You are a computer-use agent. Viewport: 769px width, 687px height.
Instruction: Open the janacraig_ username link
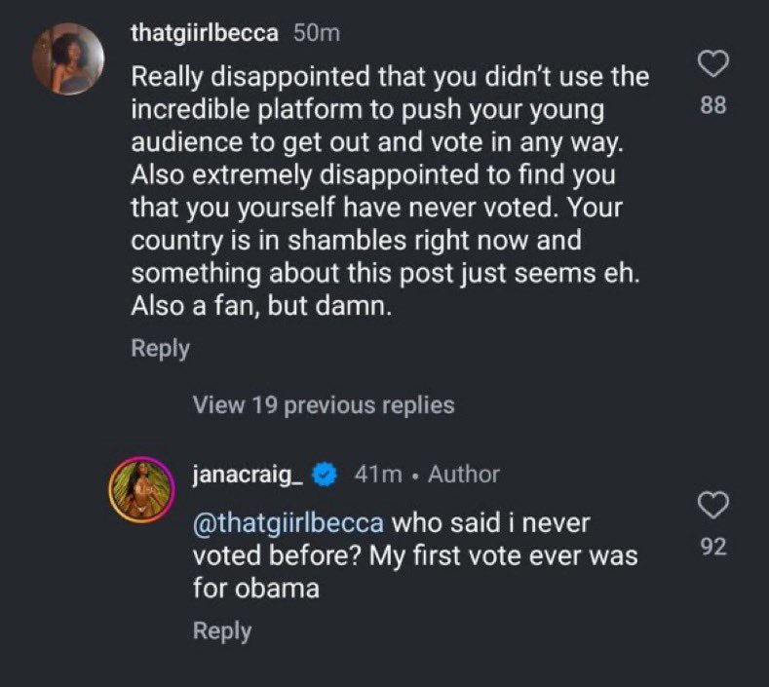250,476
